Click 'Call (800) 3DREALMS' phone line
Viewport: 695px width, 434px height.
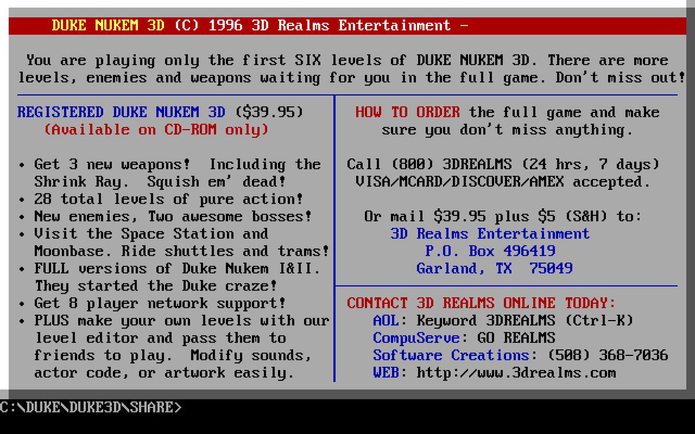(503, 164)
